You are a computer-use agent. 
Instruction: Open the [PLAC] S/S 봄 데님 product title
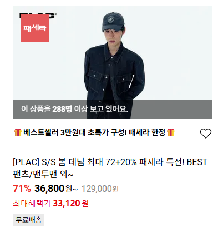tap(110, 168)
